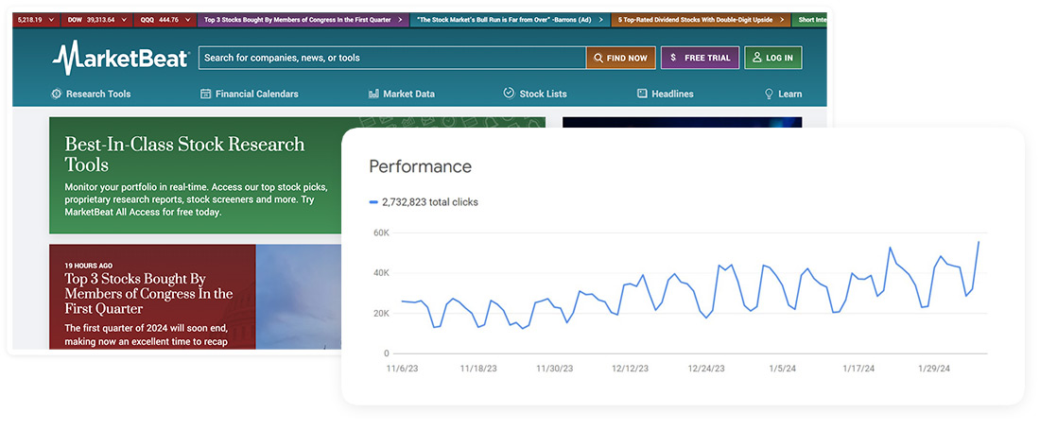Image resolution: width=1040 pixels, height=430 pixels.
Task: Click the chevron after the Dividend Stocks headline
Action: (x=781, y=20)
